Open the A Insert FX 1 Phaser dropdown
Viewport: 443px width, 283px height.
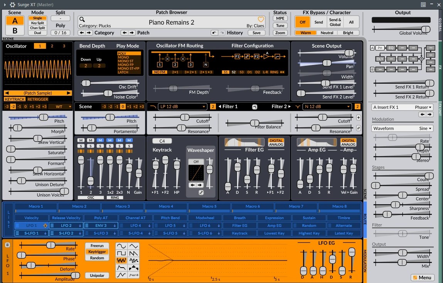(x=402, y=107)
